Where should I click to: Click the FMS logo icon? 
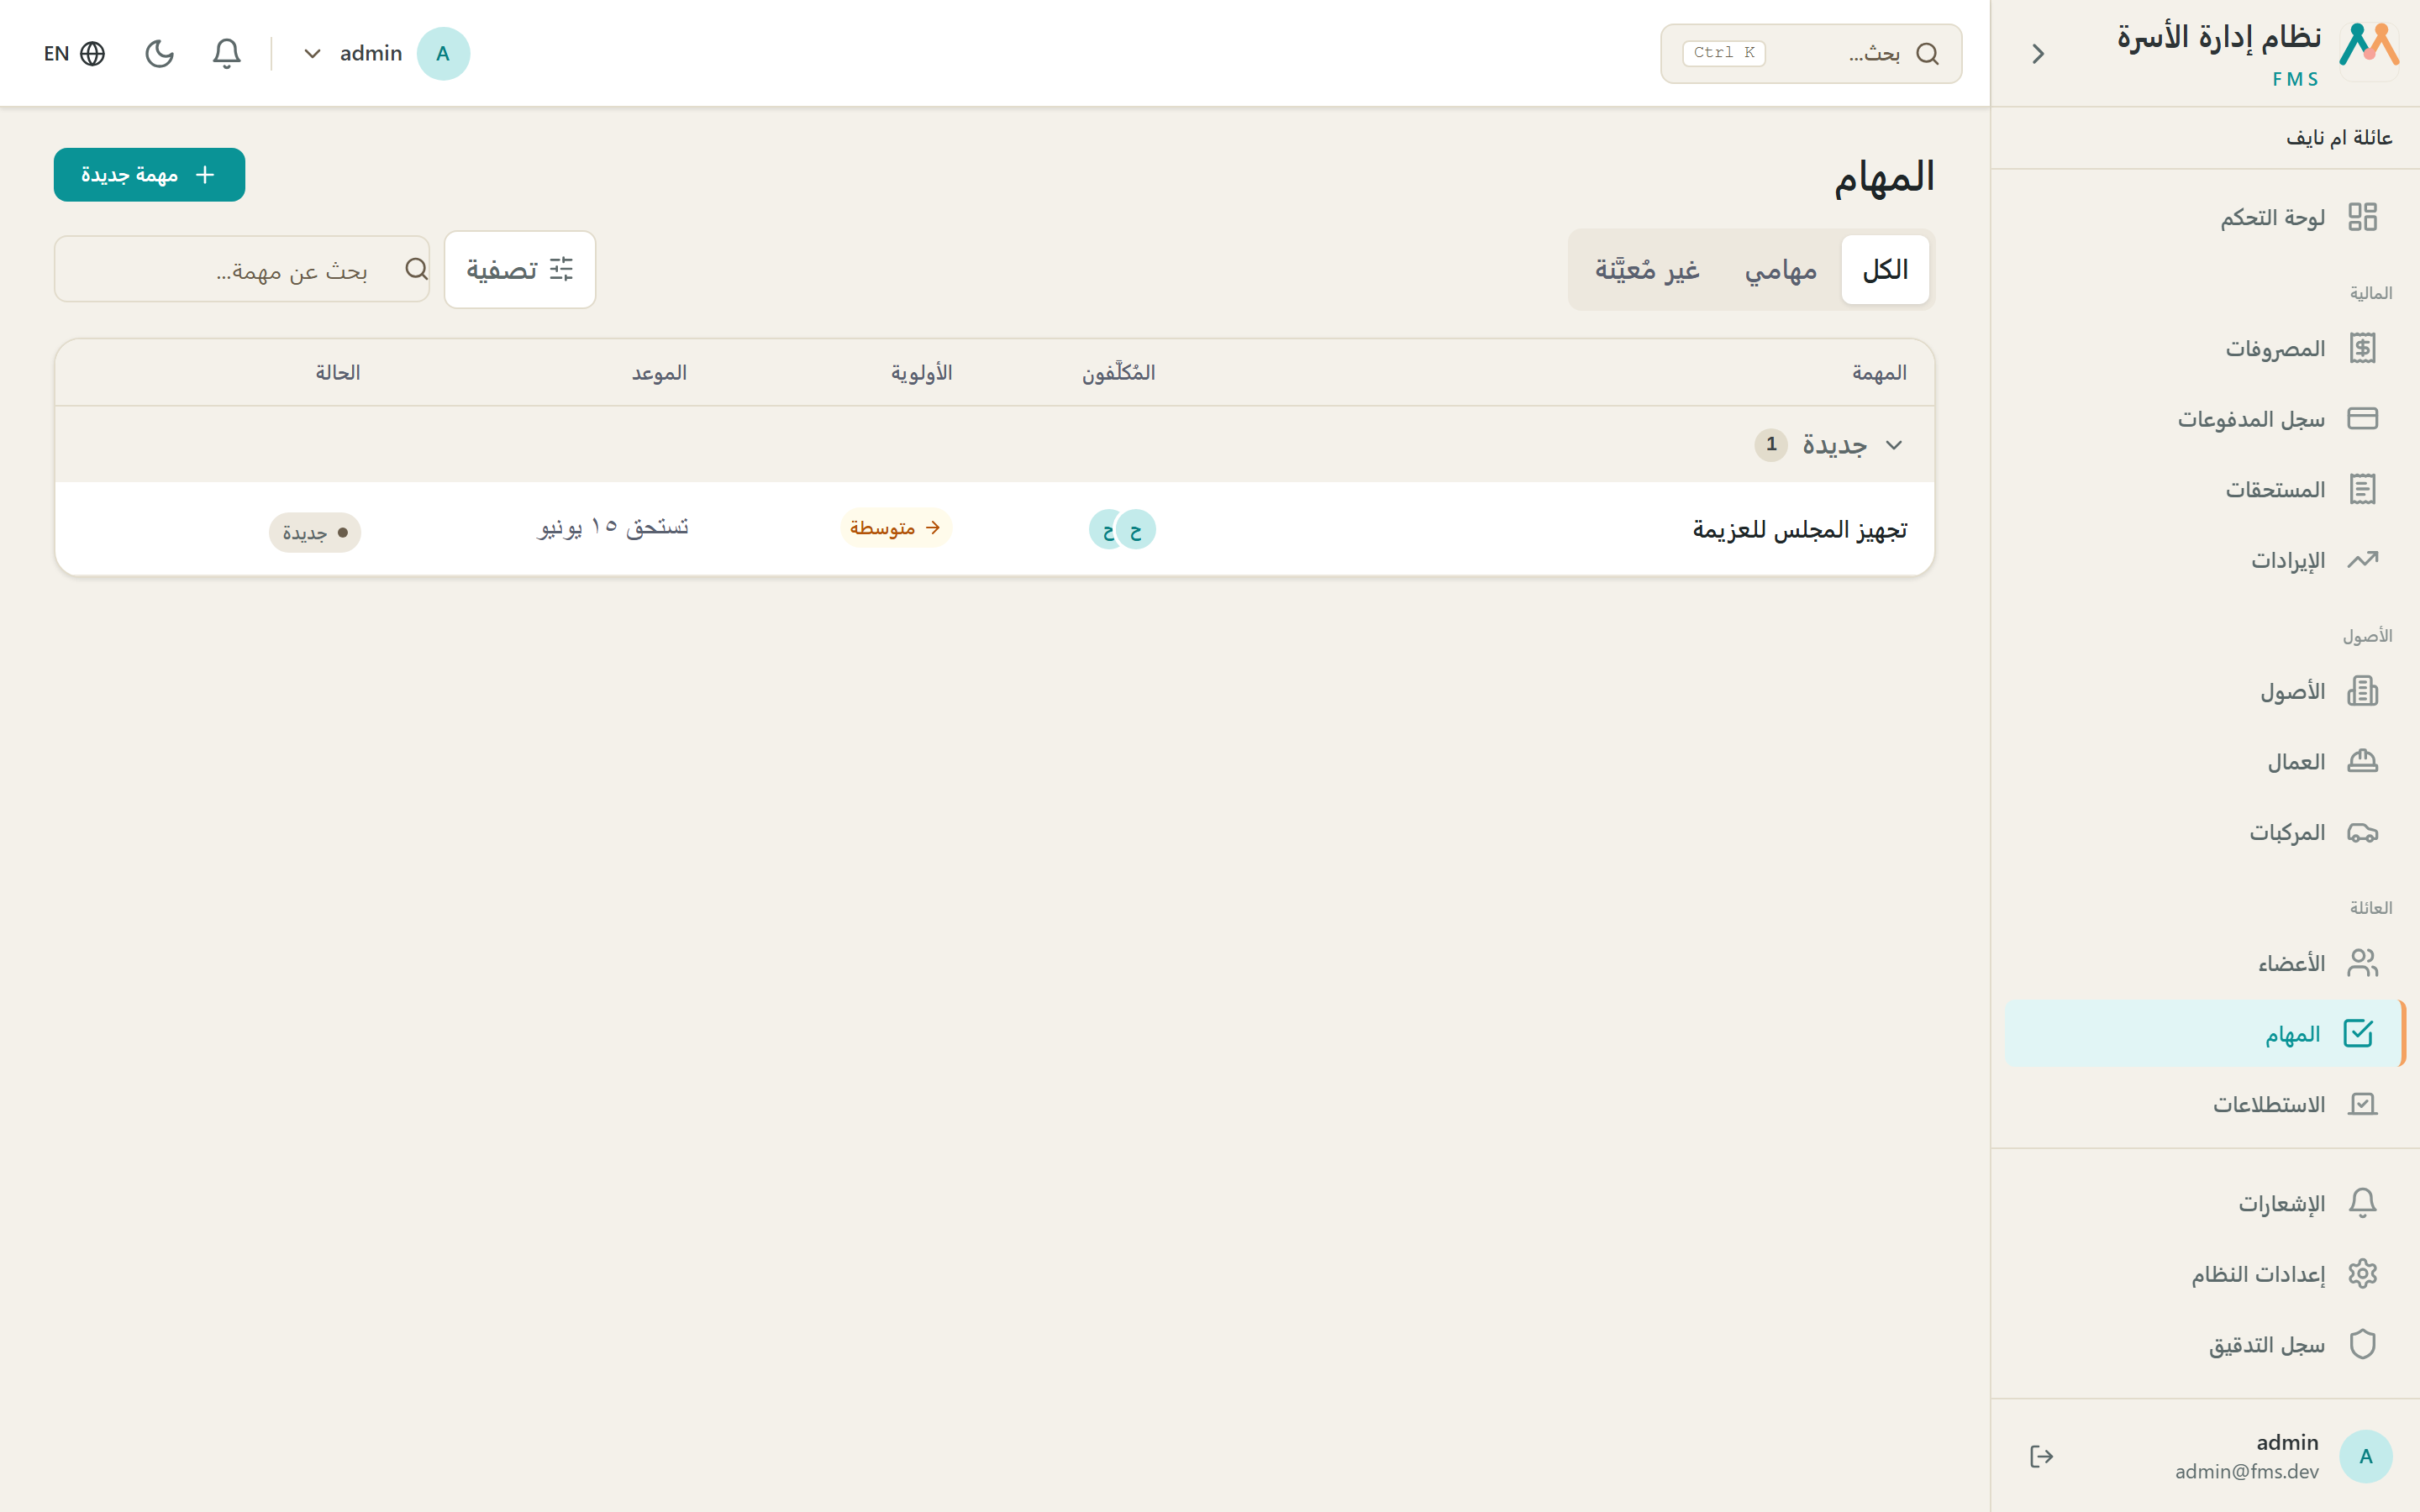point(2369,50)
